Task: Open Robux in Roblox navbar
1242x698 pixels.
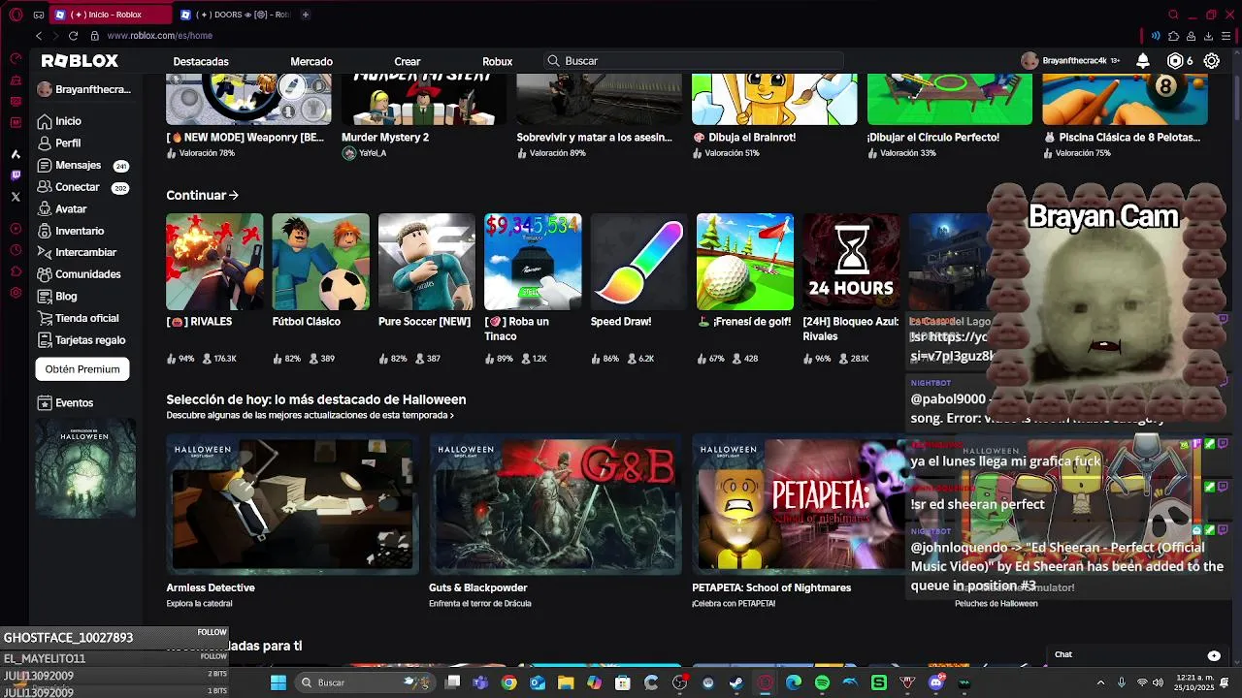Action: pyautogui.click(x=498, y=61)
